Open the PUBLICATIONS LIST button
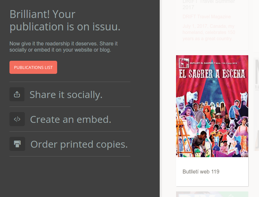The image size is (259, 197). 33,67
